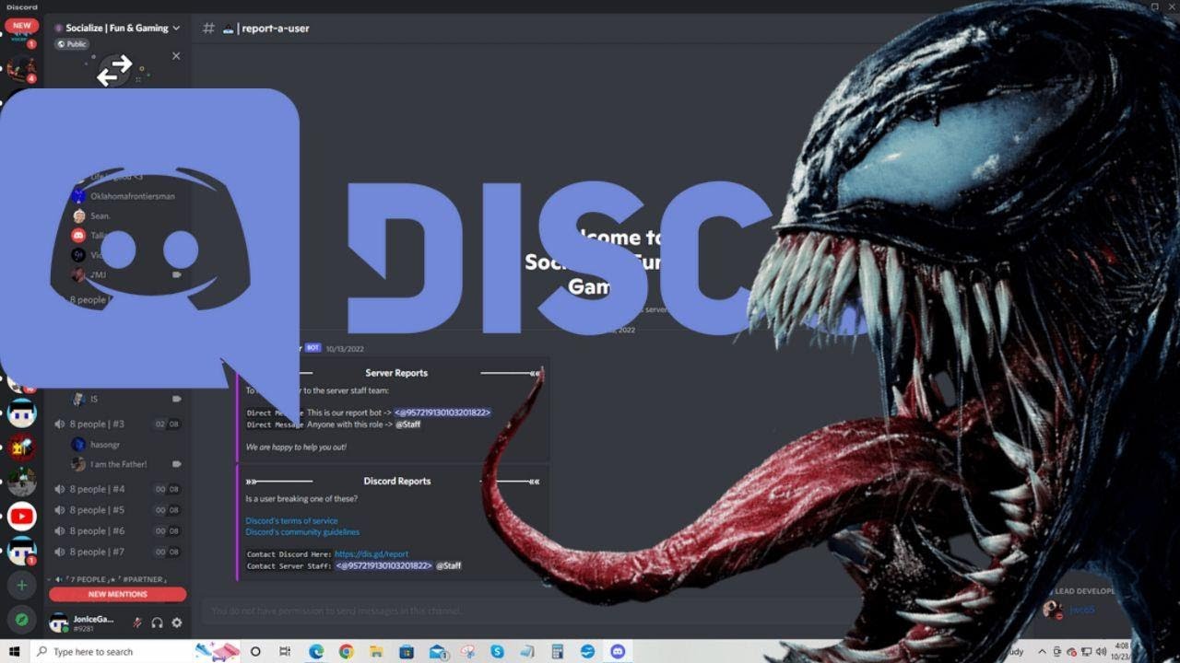Open the server with the 4 badge
The height and width of the screenshot is (663, 1180).
tap(21, 69)
